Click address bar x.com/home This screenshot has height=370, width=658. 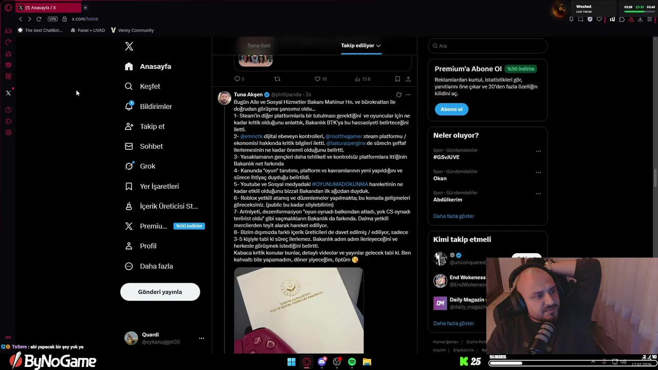click(85, 19)
